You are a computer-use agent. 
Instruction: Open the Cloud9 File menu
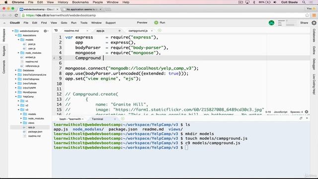26,23
